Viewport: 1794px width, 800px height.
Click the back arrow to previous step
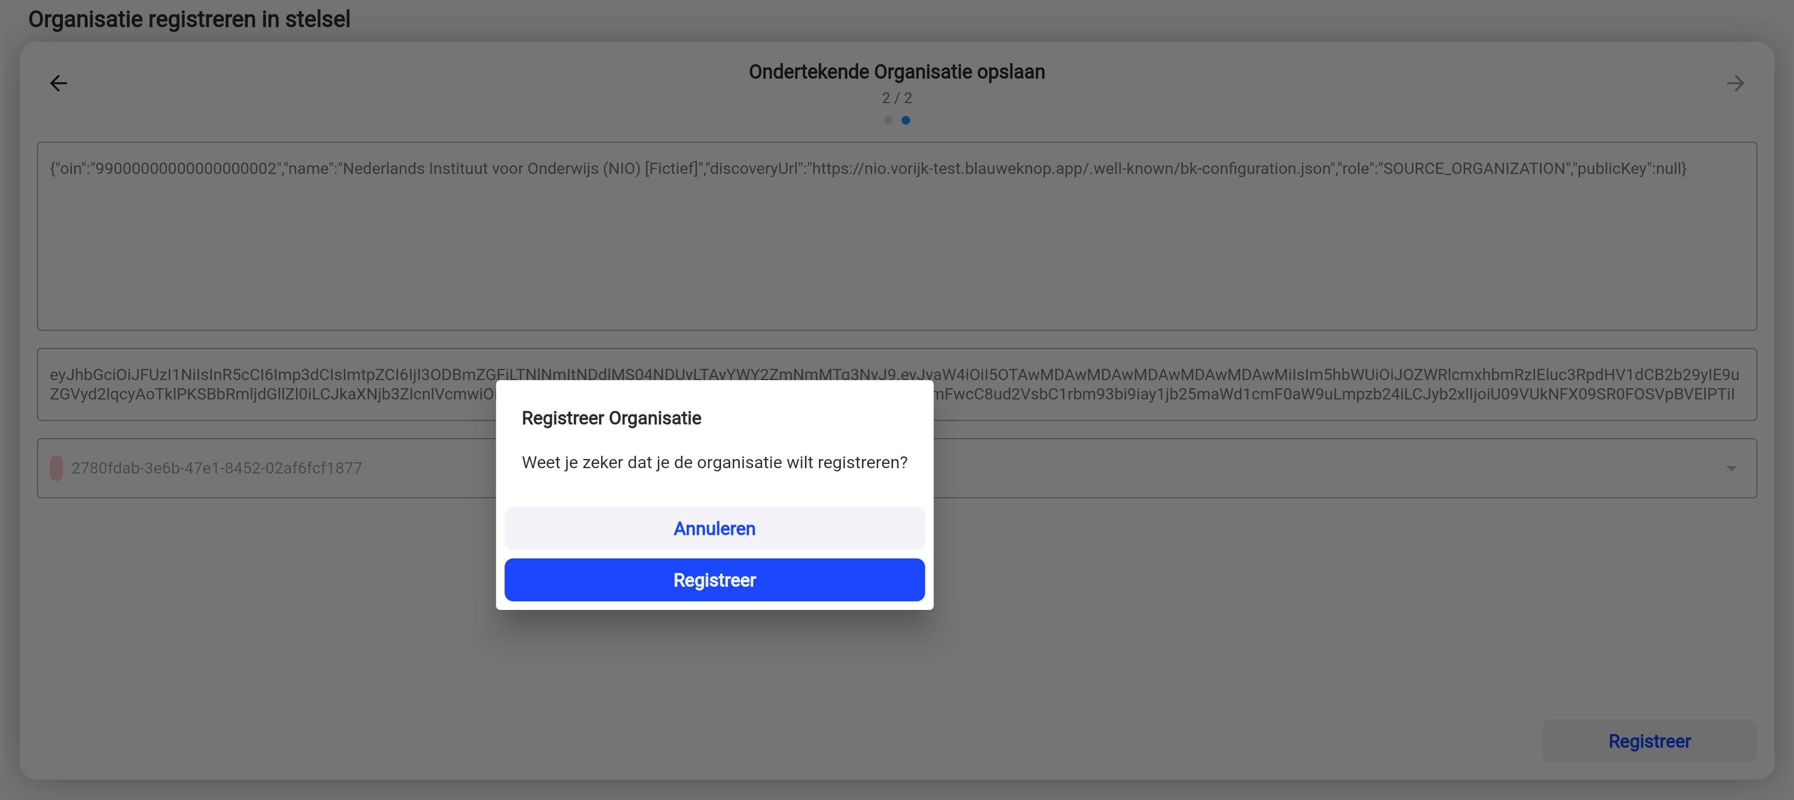[x=59, y=83]
